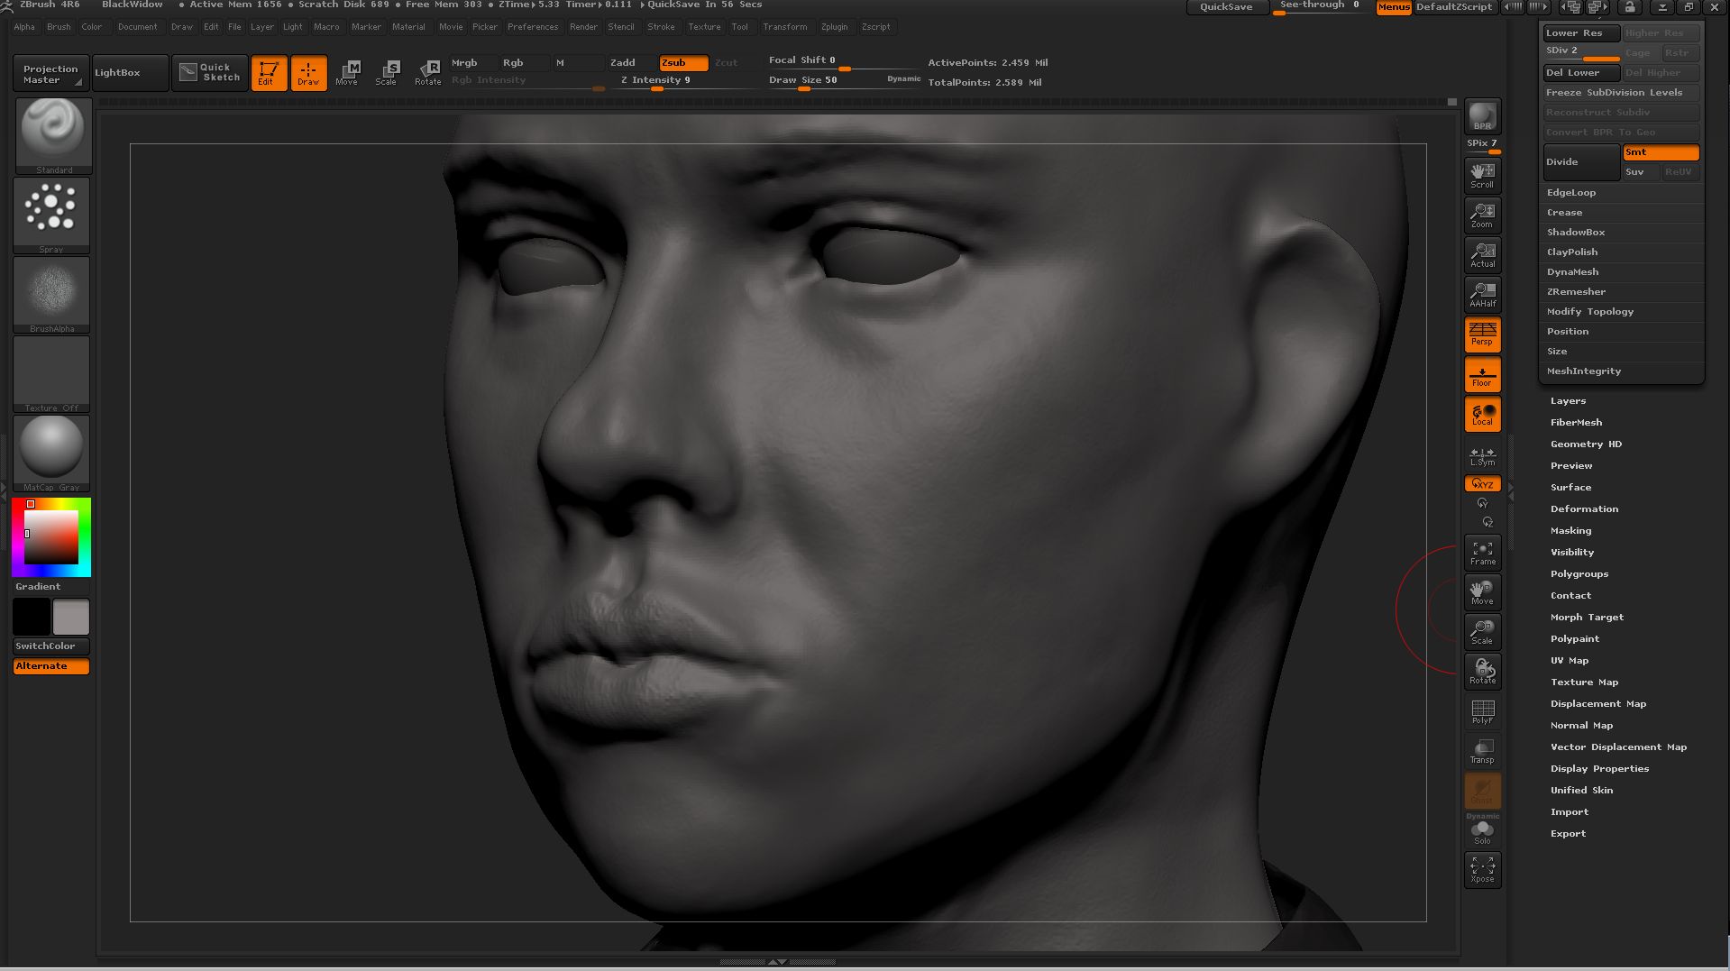
Task: Click the Quick Sketch button
Action: (210, 72)
